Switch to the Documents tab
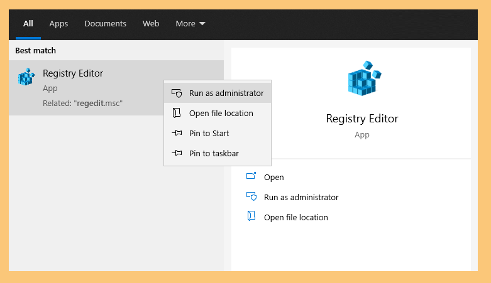This screenshot has height=283, width=491. coord(105,24)
